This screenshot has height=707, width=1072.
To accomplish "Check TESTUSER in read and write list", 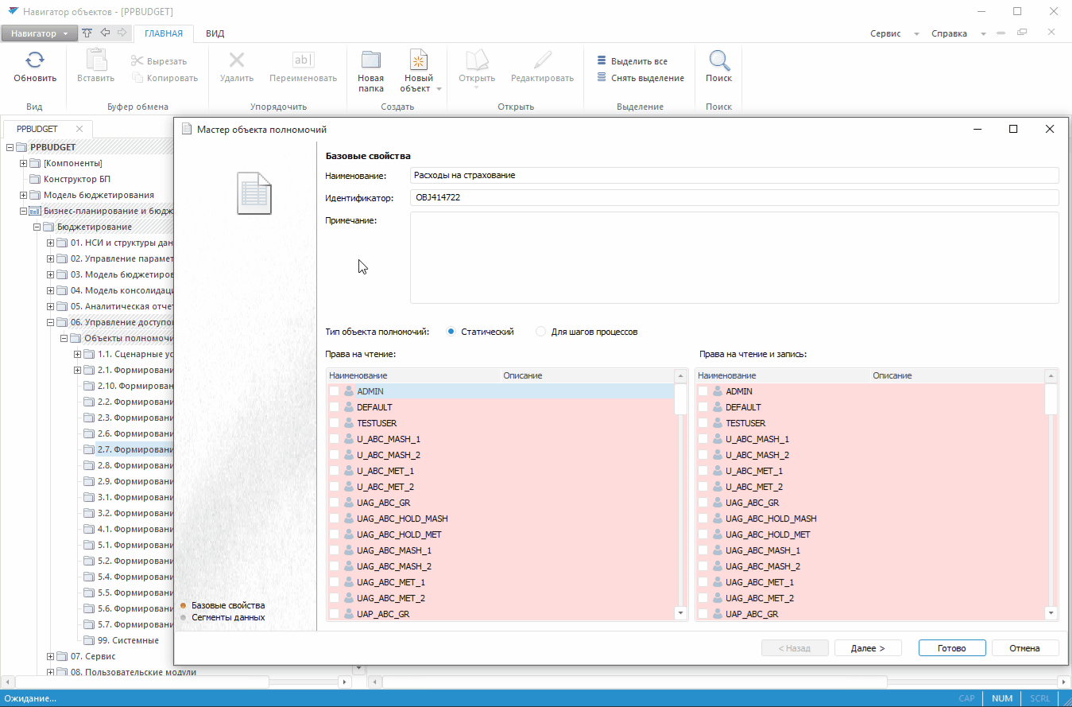I will (x=703, y=423).
